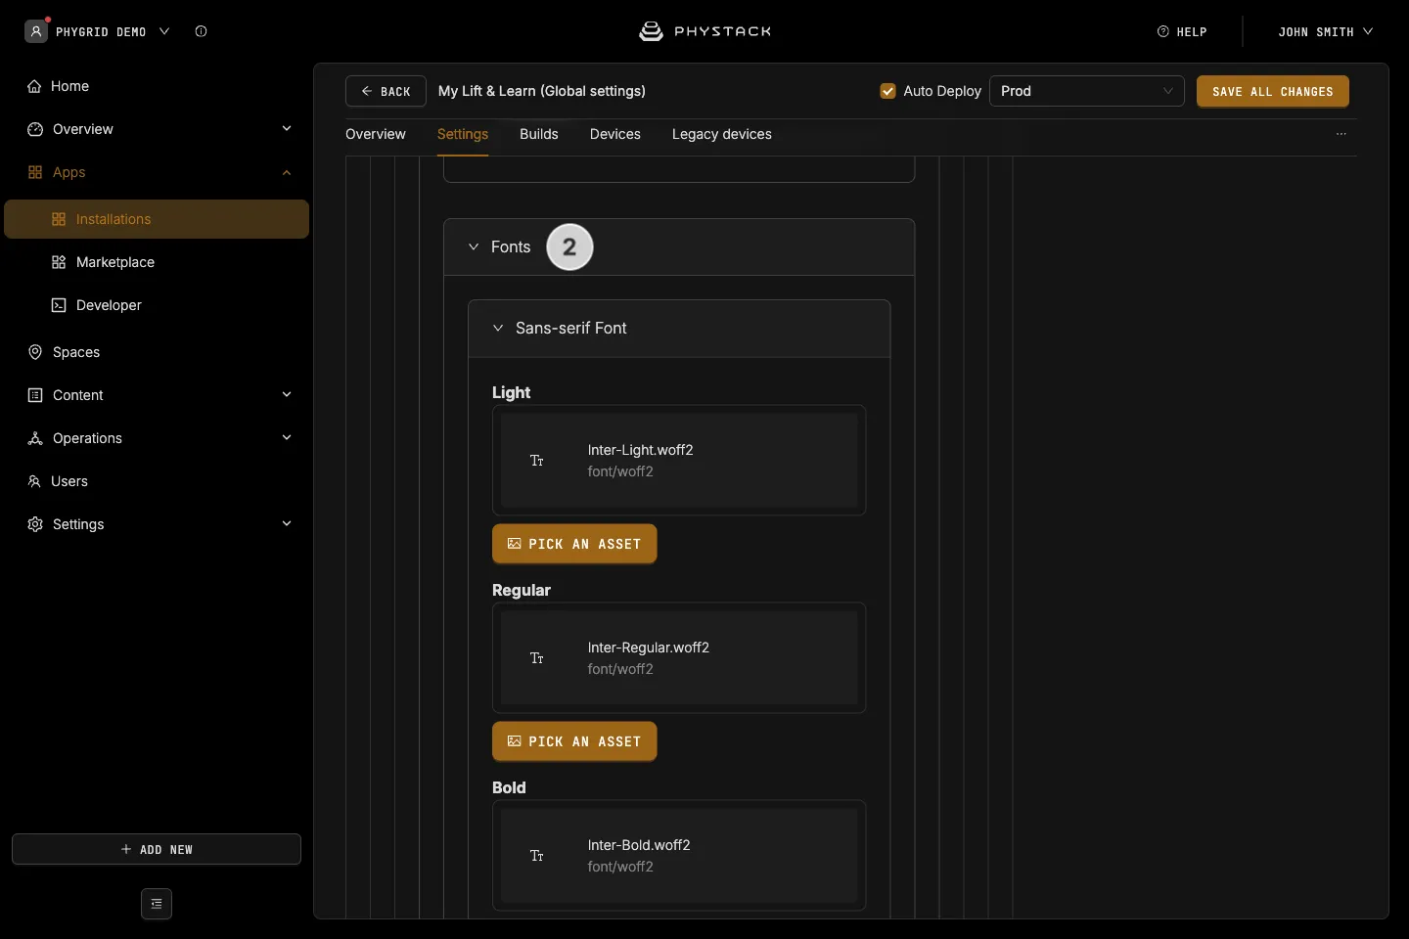
Task: Open the Prod environment dropdown
Action: [x=1087, y=91]
